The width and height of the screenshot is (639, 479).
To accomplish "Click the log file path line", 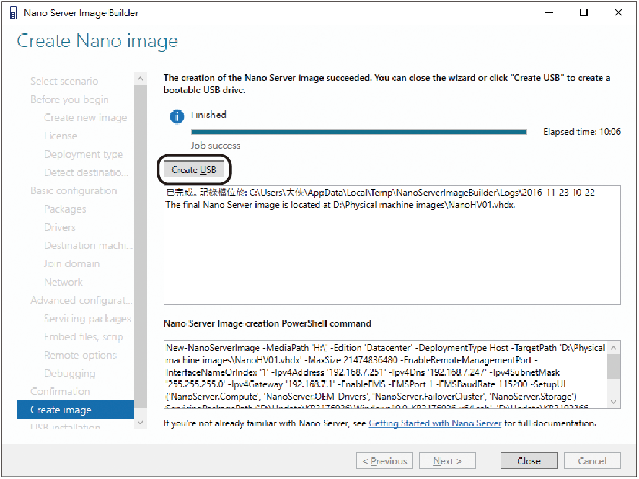I will (x=380, y=193).
